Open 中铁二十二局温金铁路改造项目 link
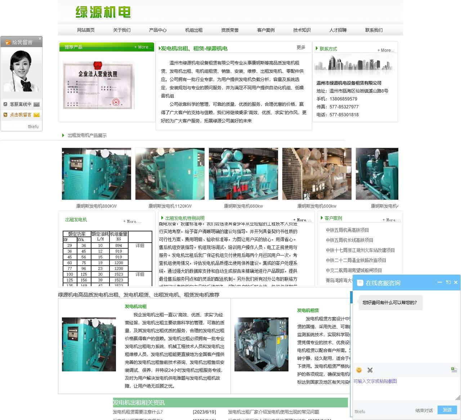 (356, 260)
